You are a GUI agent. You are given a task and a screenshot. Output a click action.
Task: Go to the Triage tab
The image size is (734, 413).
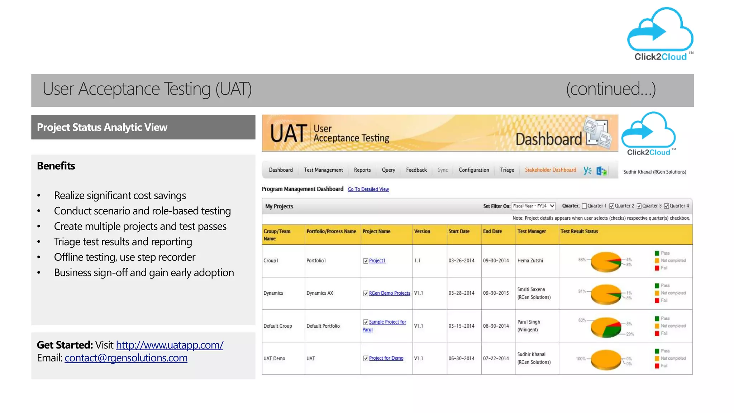[507, 170]
